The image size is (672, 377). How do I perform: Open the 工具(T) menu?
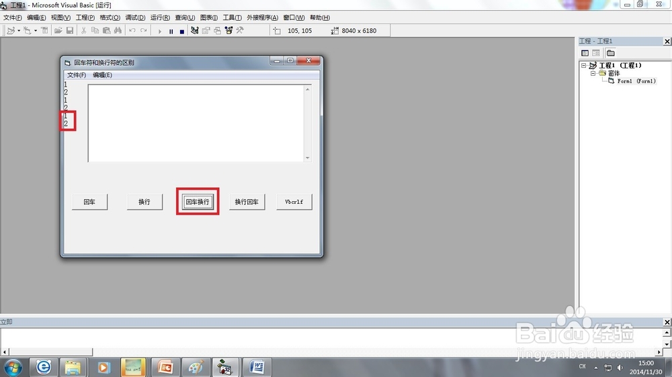tap(232, 17)
